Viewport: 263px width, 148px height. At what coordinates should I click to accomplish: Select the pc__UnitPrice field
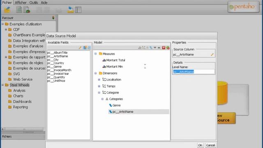pos(56,81)
